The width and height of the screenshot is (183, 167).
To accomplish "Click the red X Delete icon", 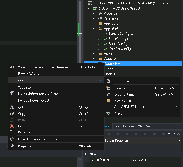I will [12, 126].
